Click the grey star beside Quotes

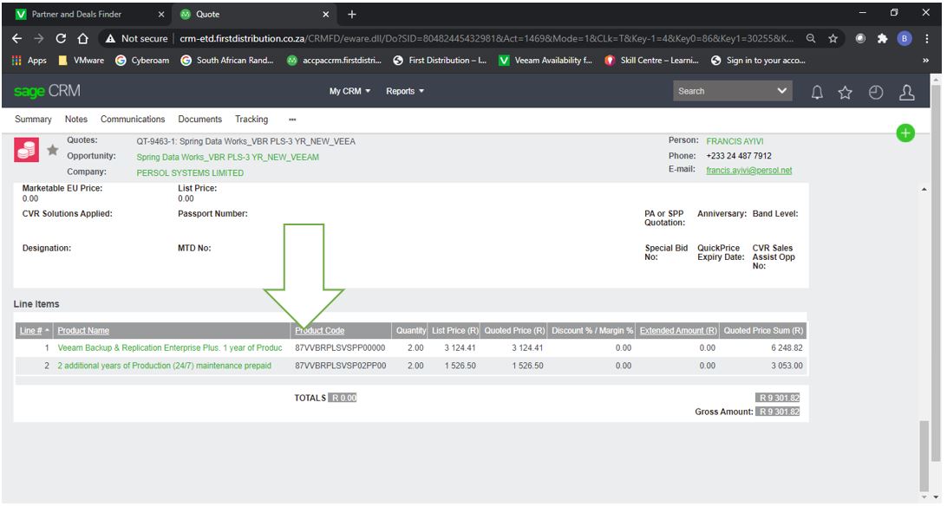52,149
